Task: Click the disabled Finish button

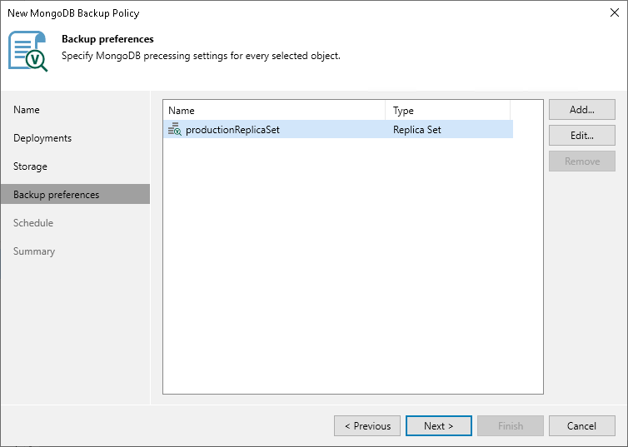Action: tap(511, 426)
